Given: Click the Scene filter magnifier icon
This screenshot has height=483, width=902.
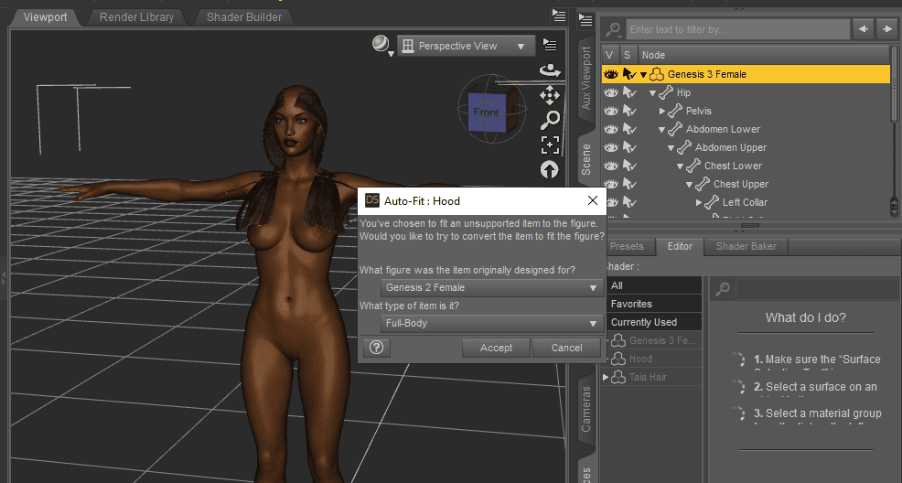Looking at the screenshot, I should click(613, 28).
